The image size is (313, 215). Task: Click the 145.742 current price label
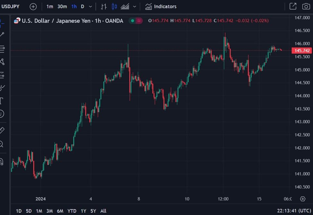pos(302,51)
